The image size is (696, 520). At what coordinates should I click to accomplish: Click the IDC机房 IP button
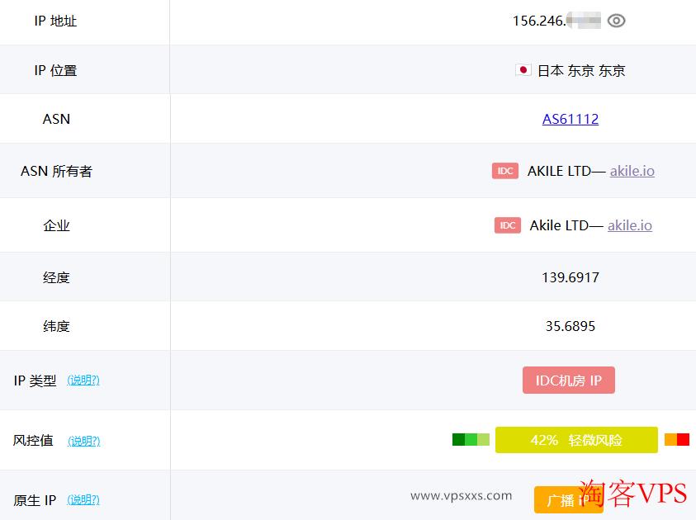568,380
